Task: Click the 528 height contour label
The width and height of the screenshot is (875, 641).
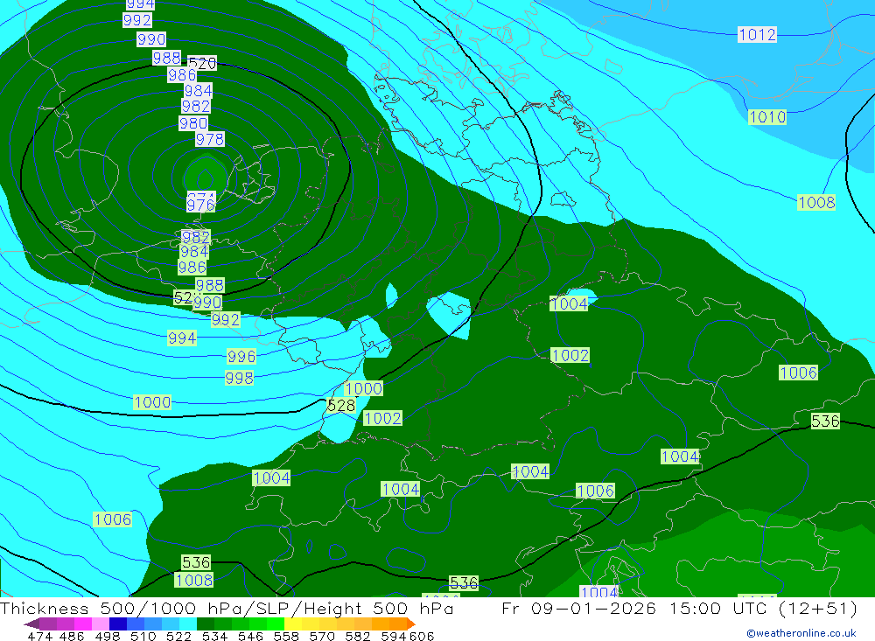Action: click(341, 406)
